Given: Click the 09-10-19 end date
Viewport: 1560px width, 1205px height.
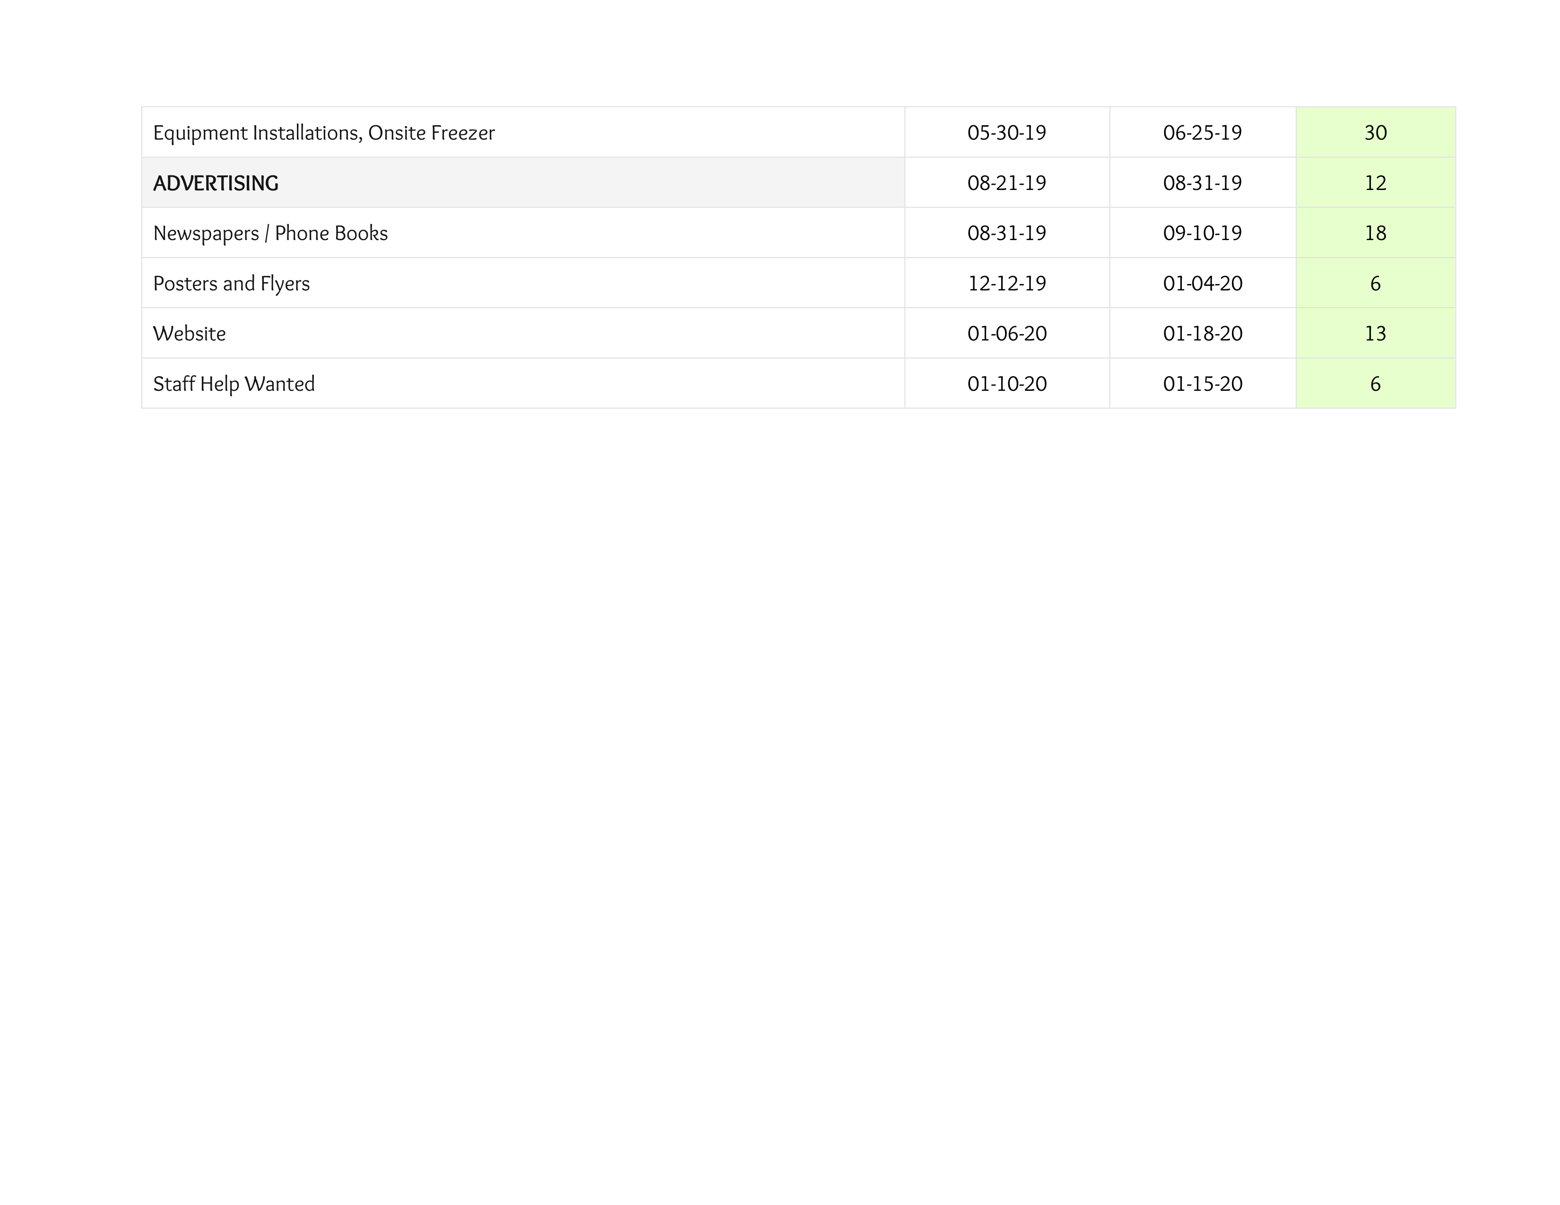Looking at the screenshot, I should click(x=1202, y=233).
